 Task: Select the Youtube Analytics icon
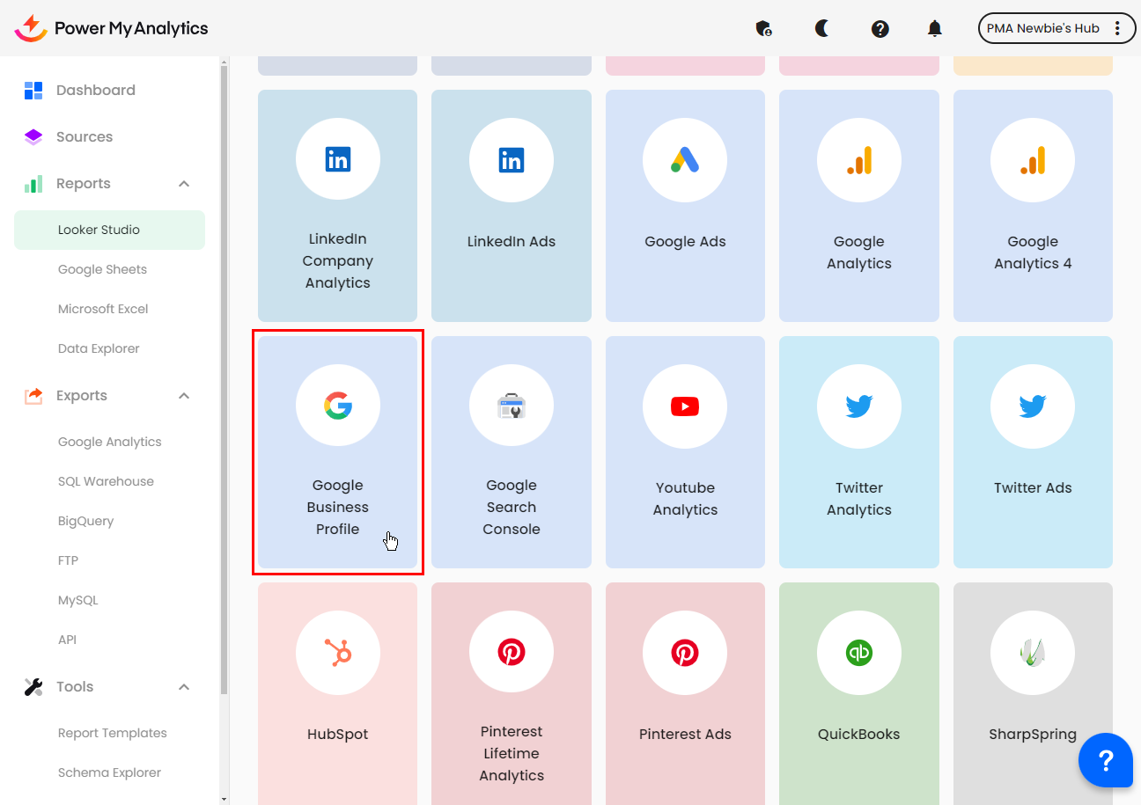coord(685,406)
